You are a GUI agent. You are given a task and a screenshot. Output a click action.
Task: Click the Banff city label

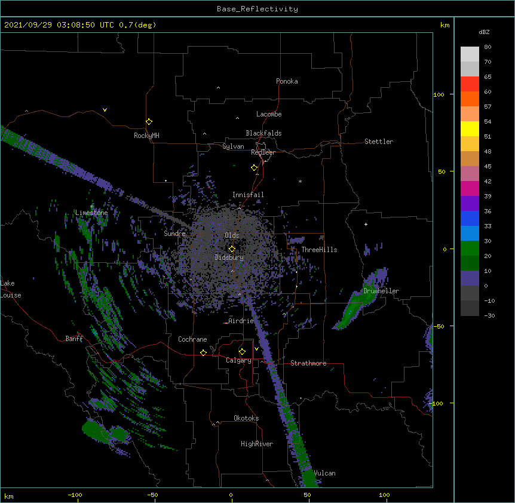click(74, 339)
